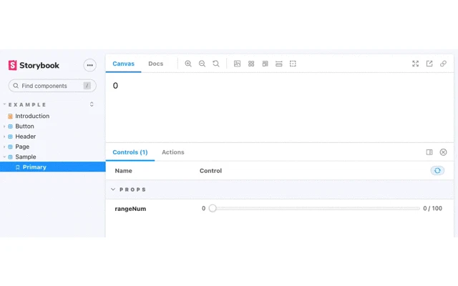Collapse the Sample component arrow

[4, 157]
